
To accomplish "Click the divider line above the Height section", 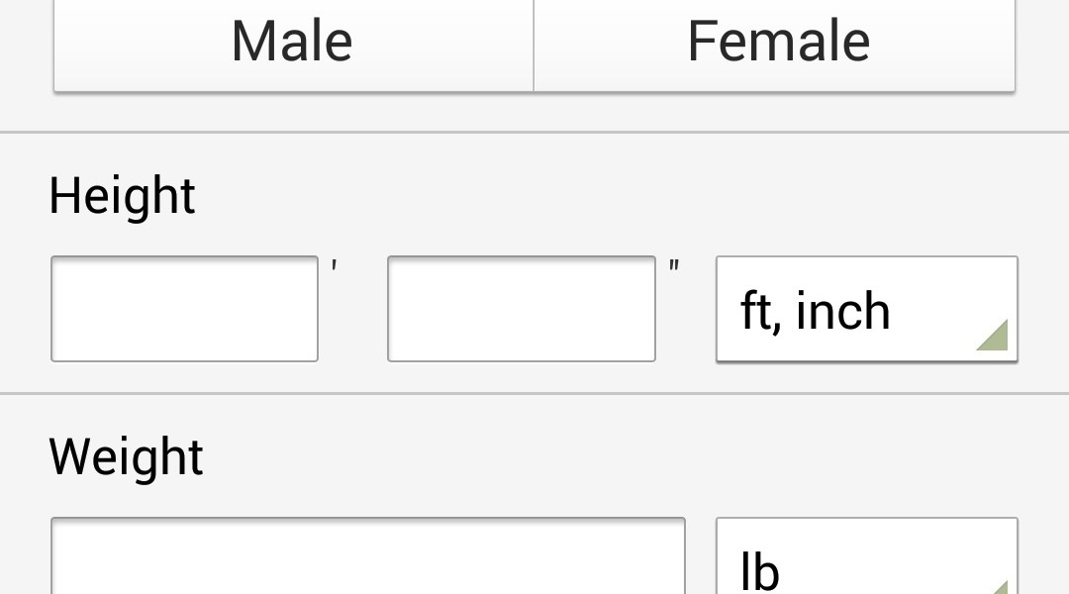I will pos(534,132).
